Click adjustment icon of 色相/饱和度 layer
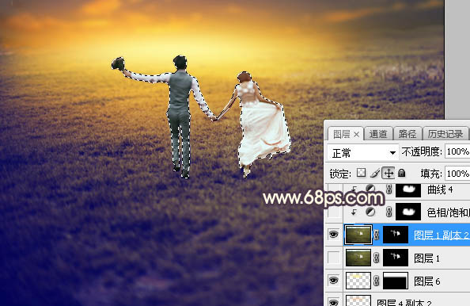The height and width of the screenshot is (306, 470). click(x=370, y=212)
